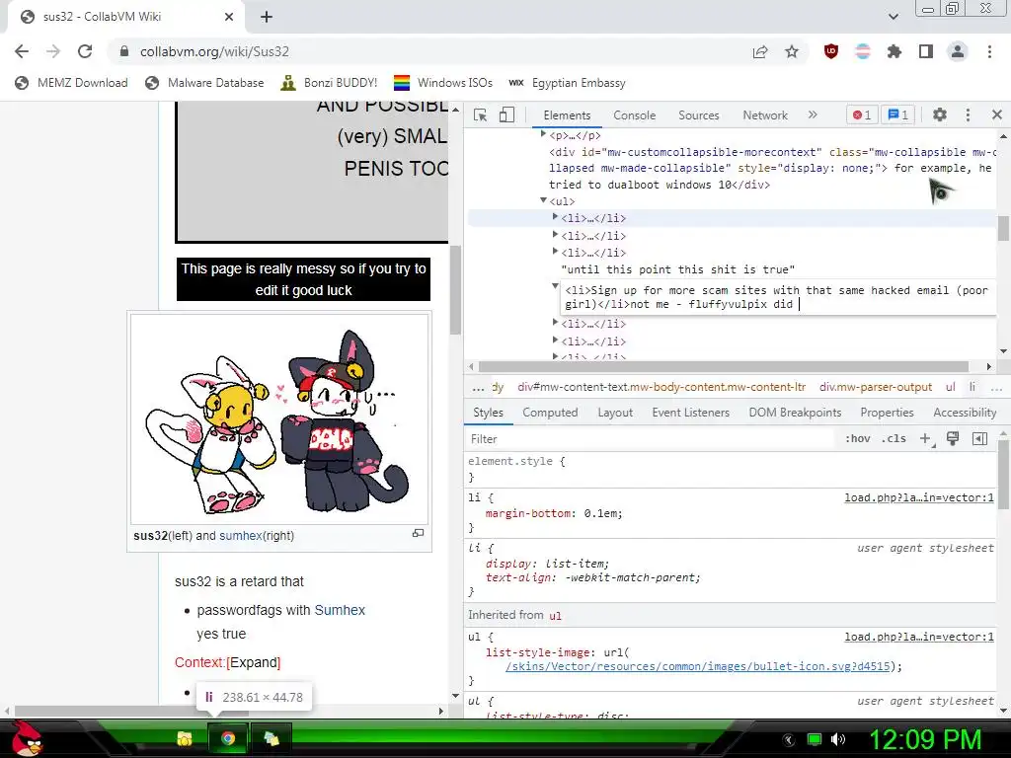Switch to the Sources tab

[698, 115]
